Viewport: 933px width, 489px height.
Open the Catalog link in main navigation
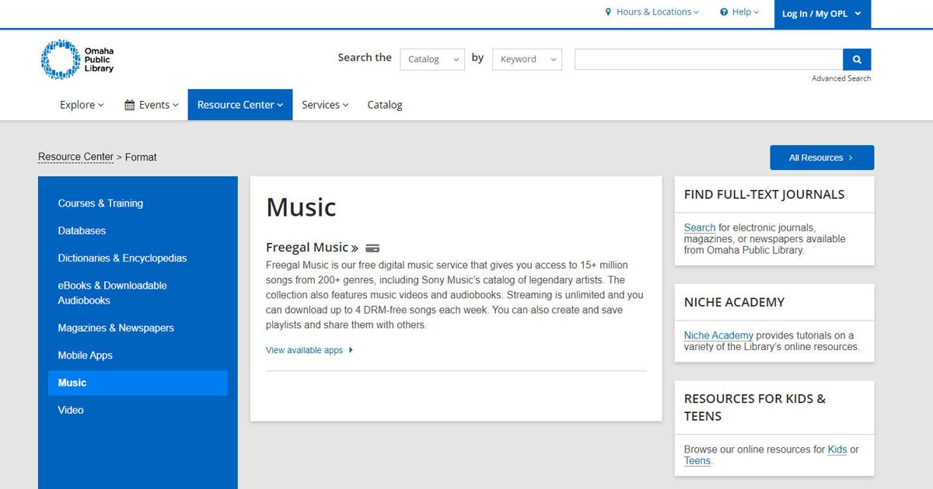point(385,105)
